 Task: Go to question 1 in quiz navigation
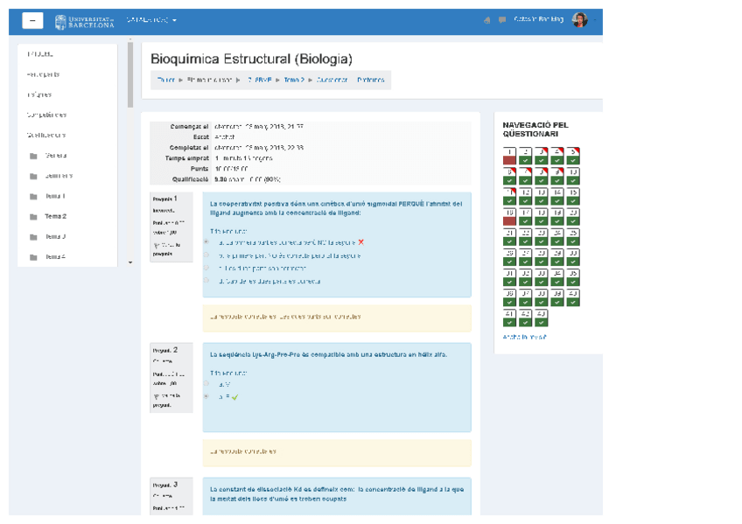[509, 156]
